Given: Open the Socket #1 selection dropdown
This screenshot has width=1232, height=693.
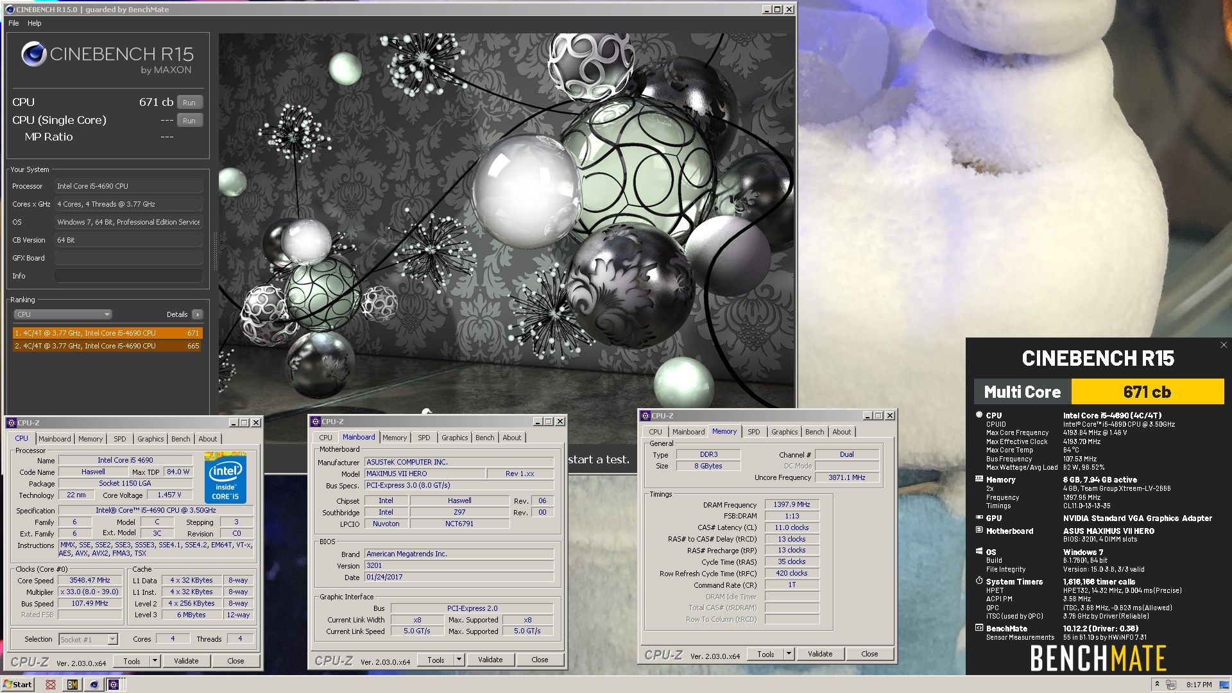Looking at the screenshot, I should tap(88, 639).
